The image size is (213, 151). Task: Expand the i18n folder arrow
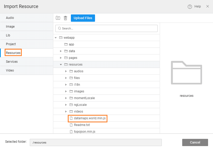tap(66, 85)
